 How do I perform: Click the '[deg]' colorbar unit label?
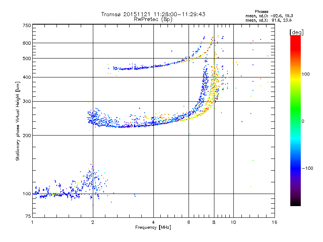(x=296, y=32)
